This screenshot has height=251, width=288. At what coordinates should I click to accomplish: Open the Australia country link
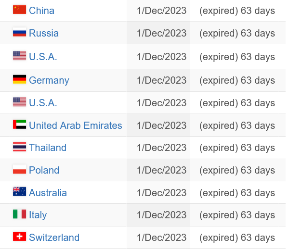pos(48,193)
